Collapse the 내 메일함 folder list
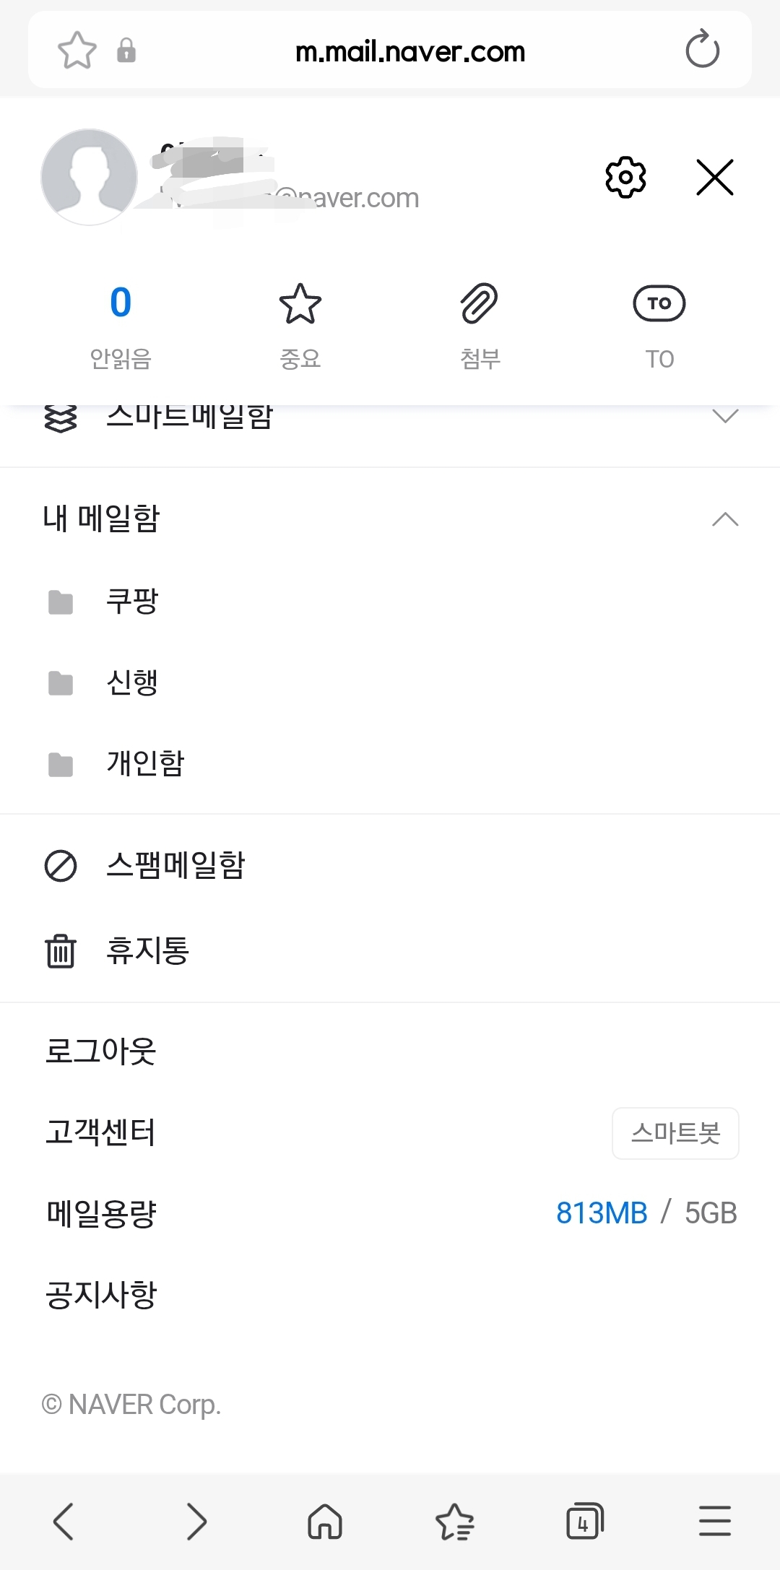 pyautogui.click(x=725, y=519)
